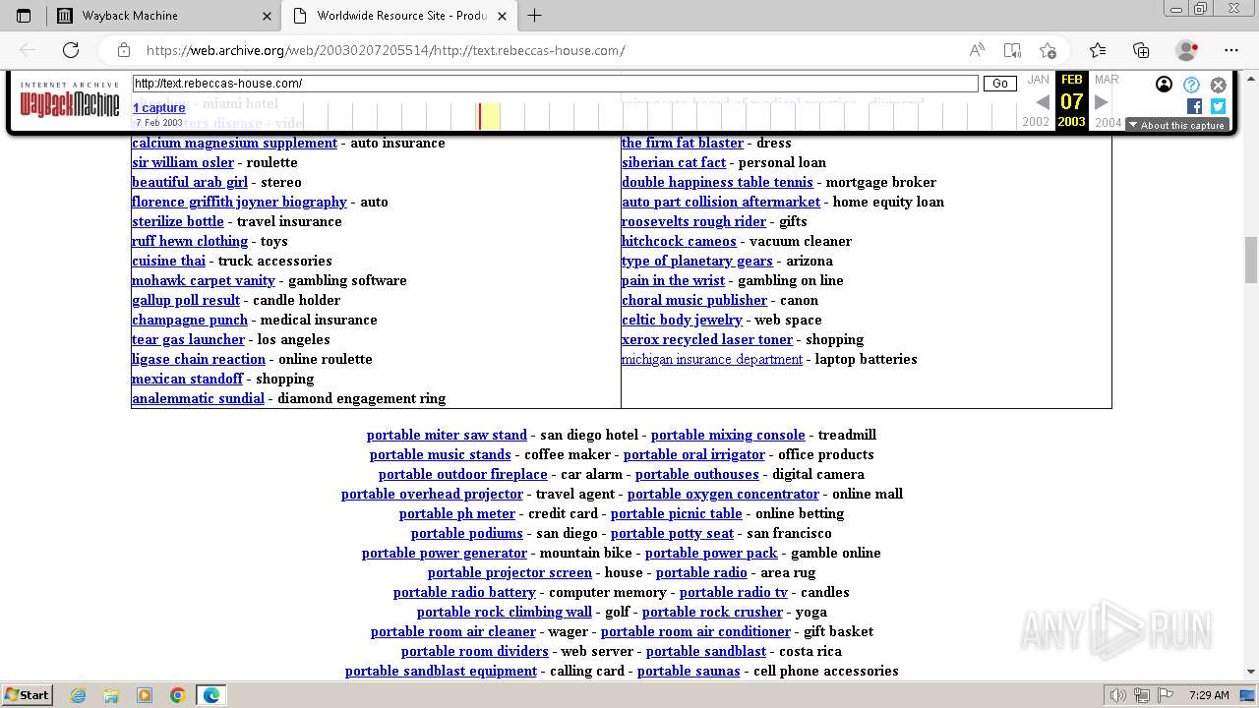Open Windows Start menu
The image size is (1259, 708).
click(x=28, y=694)
